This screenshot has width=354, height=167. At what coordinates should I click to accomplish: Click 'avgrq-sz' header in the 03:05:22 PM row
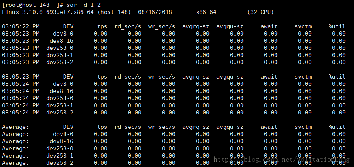196,26
